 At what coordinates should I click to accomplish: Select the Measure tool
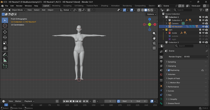(x=5, y=60)
